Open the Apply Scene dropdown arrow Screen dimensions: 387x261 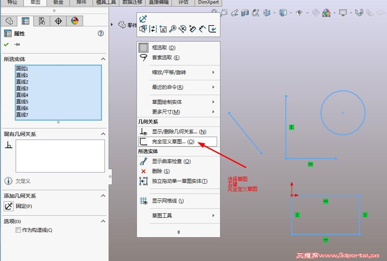[x=334, y=13]
